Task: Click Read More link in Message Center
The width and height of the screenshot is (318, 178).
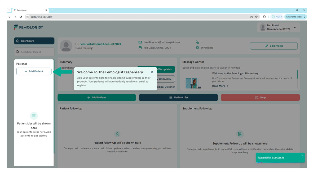Action: click(220, 86)
